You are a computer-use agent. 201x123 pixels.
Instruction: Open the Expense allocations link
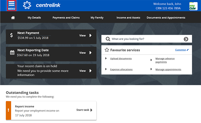121,69
